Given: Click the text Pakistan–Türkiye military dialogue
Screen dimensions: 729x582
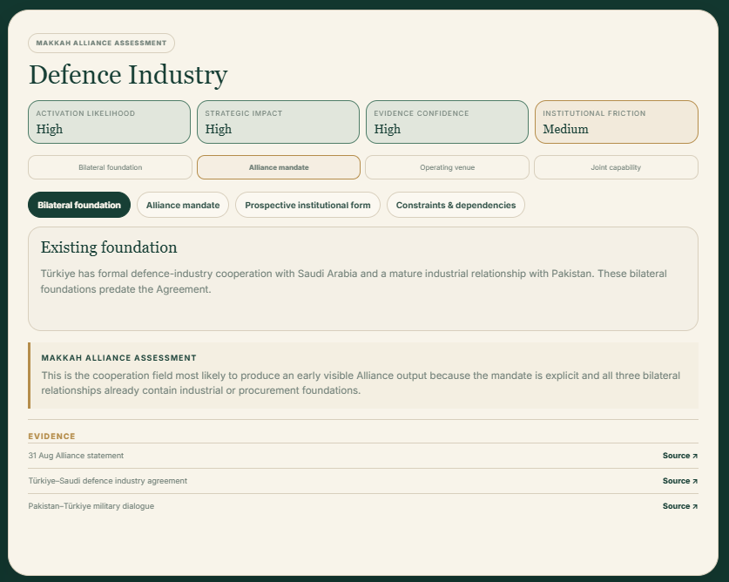Looking at the screenshot, I should click(x=91, y=505).
